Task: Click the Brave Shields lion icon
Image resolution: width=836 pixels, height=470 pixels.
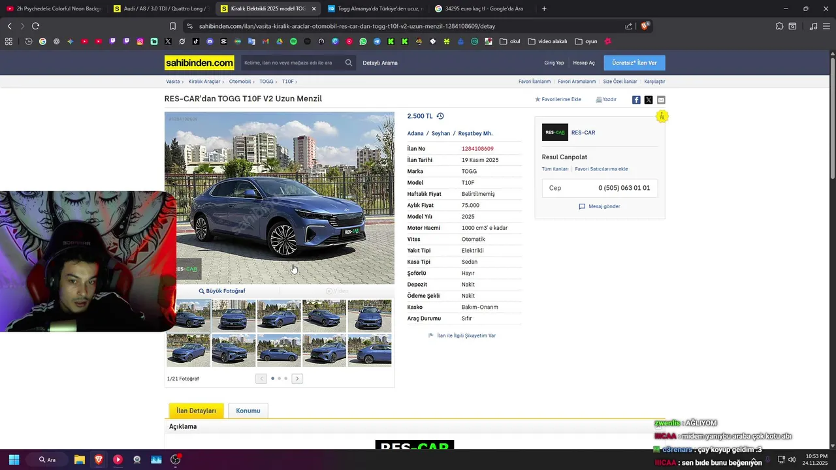Action: [x=645, y=26]
